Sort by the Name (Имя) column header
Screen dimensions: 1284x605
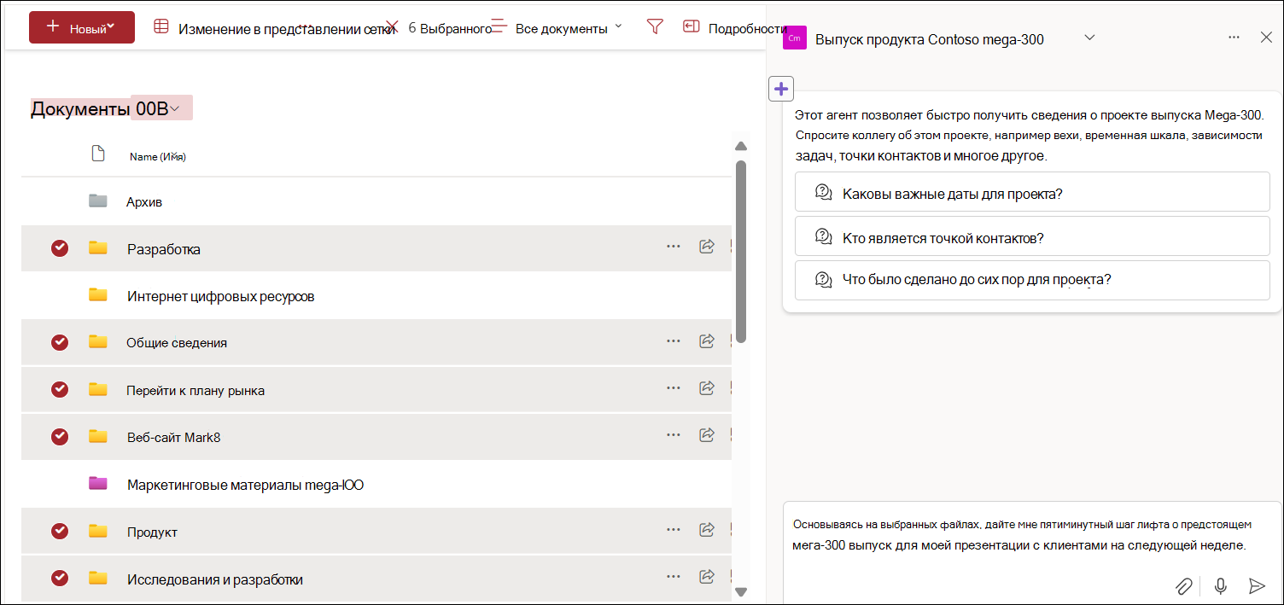point(157,156)
